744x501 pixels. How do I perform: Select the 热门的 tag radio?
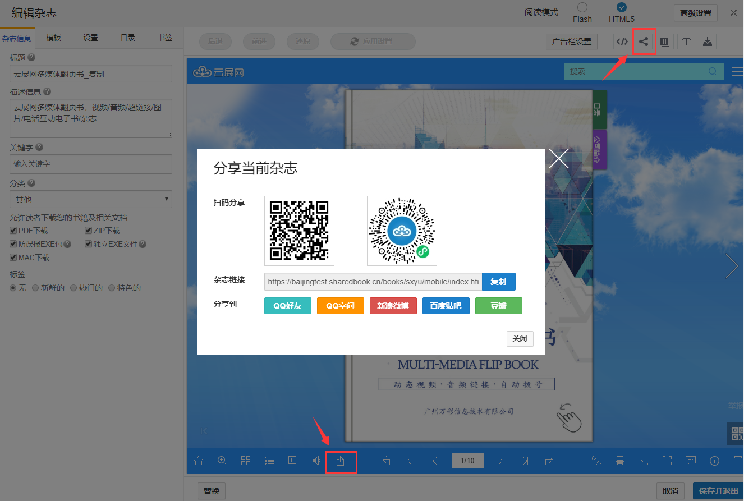pos(74,288)
